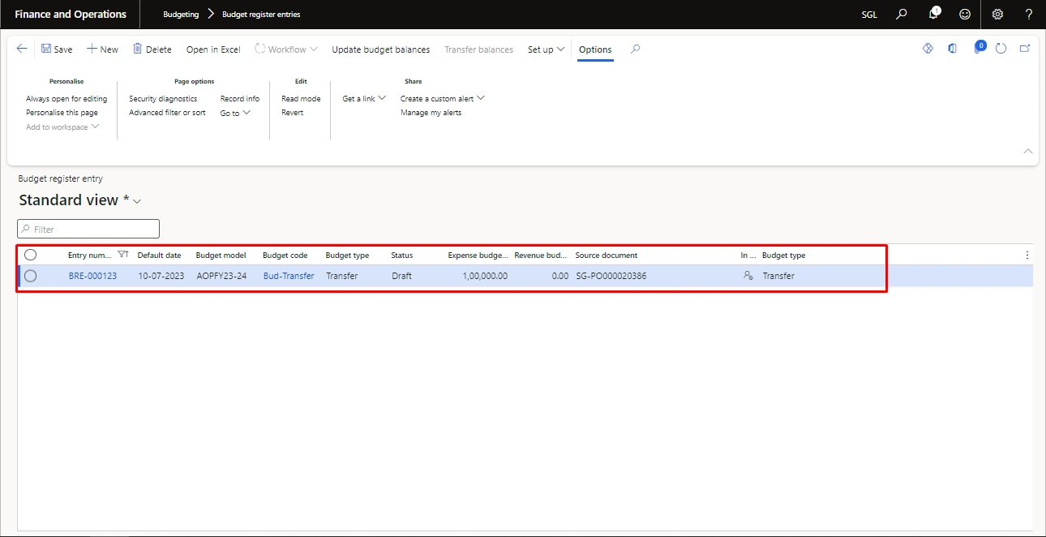Expand Get a link dropdown

pyautogui.click(x=364, y=99)
